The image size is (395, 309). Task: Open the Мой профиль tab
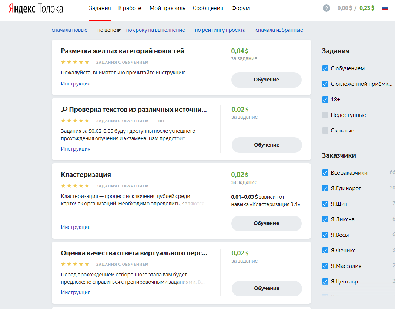[167, 8]
